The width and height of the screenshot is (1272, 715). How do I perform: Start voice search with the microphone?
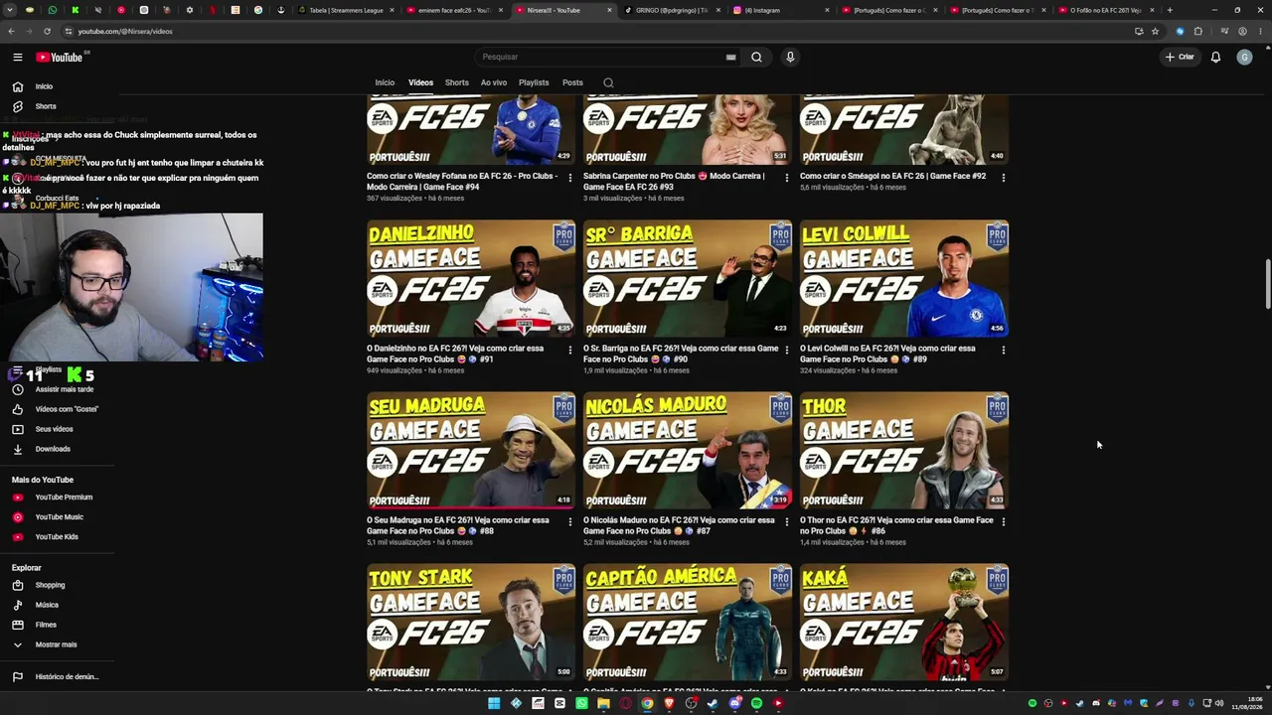(x=790, y=57)
